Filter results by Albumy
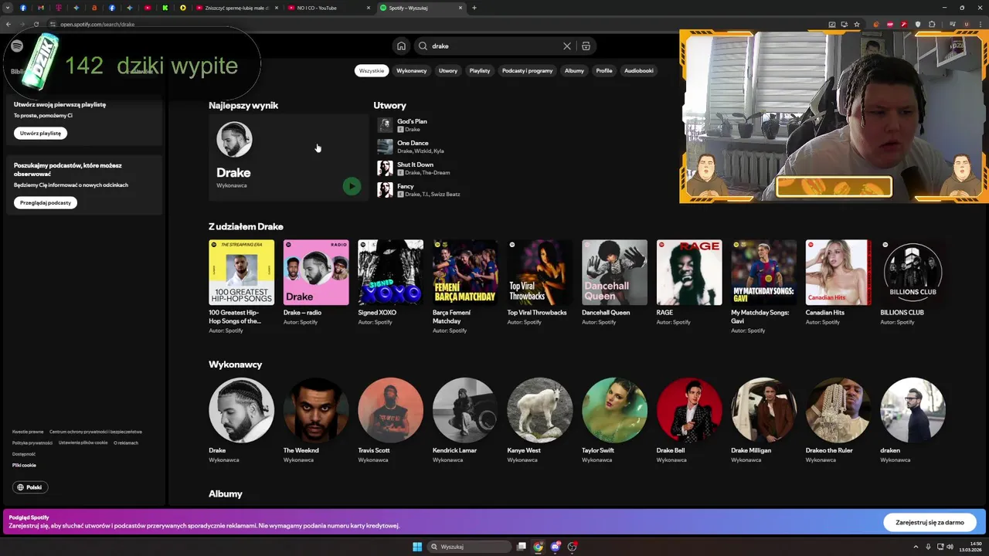Viewport: 989px width, 556px height. click(574, 70)
